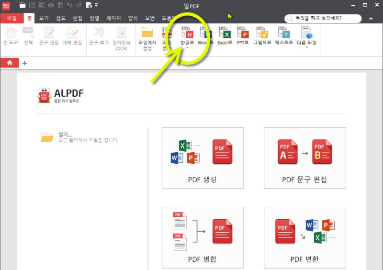Image resolution: width=383 pixels, height=270 pixels.
Task: Convert PDF to Word icon
Action: click(x=206, y=33)
